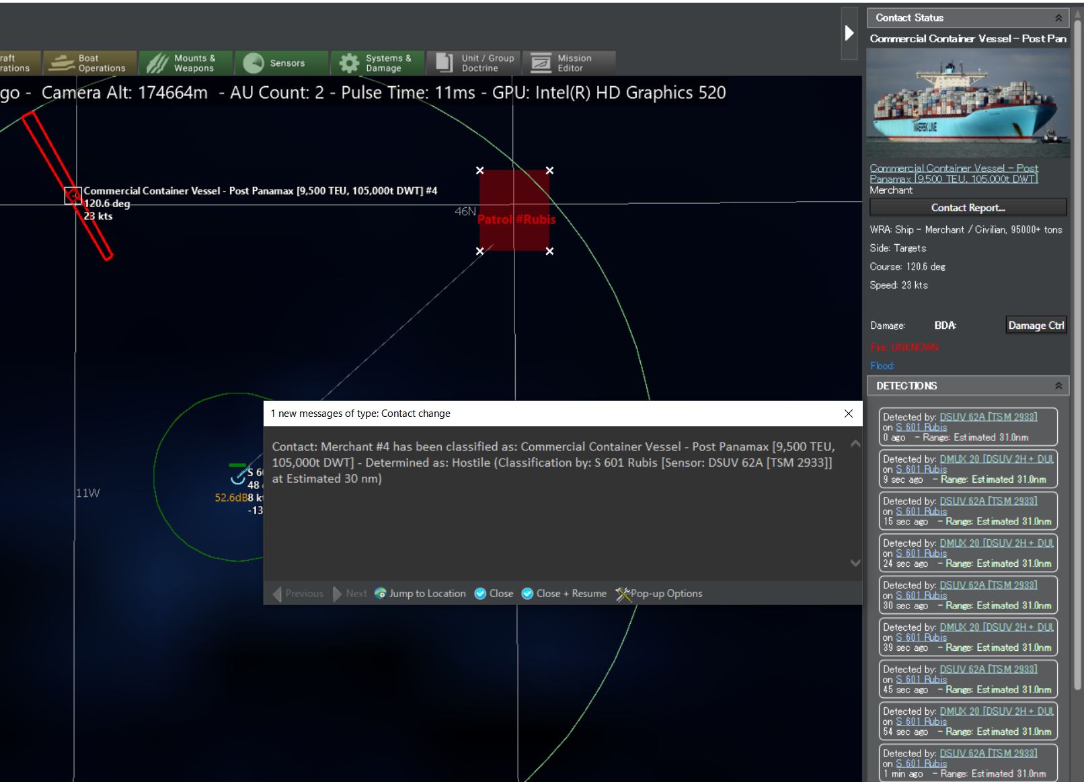
Task: Click the container ship thumbnail image
Action: [x=968, y=103]
